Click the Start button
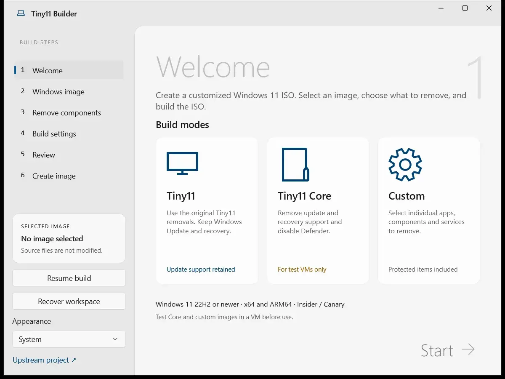505x379 pixels. click(x=448, y=350)
